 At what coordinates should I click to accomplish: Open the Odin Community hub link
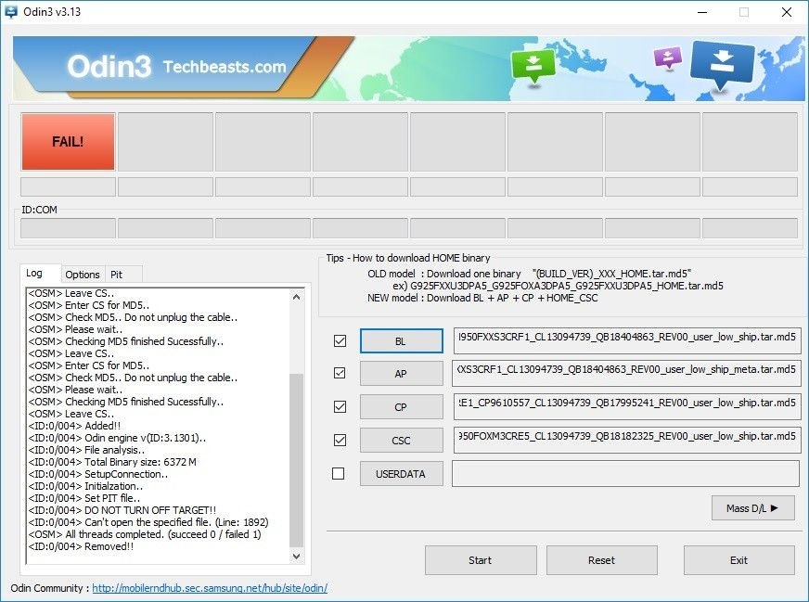point(210,588)
